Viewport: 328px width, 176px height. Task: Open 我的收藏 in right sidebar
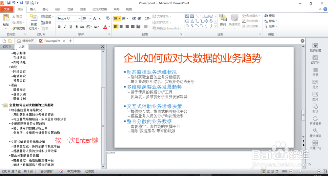pyautogui.click(x=315, y=47)
